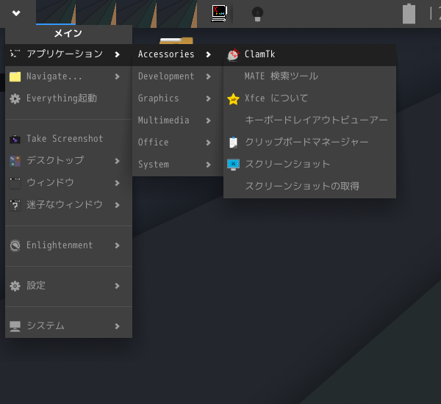Screen dimensions: 441x404
Task: Expand the Navigate submenu arrow
Action: [x=117, y=76]
